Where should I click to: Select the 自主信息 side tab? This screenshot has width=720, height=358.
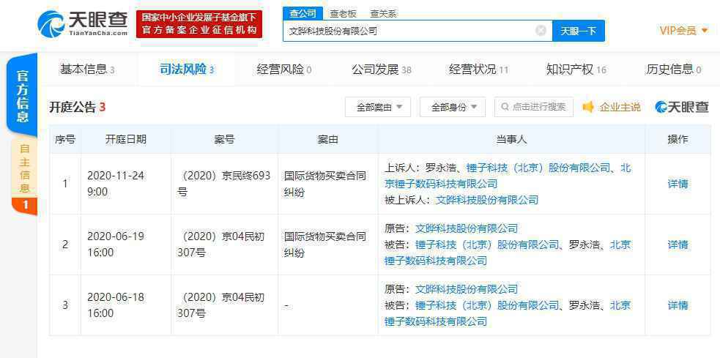tap(24, 168)
